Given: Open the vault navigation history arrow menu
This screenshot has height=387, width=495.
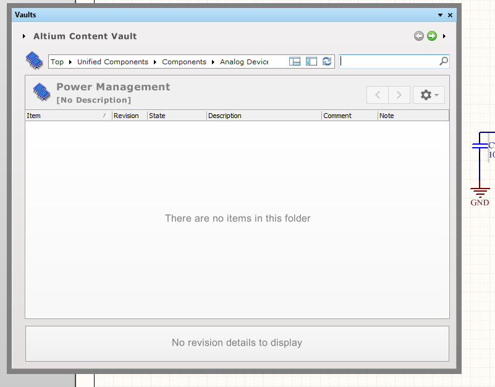Looking at the screenshot, I should click(444, 36).
